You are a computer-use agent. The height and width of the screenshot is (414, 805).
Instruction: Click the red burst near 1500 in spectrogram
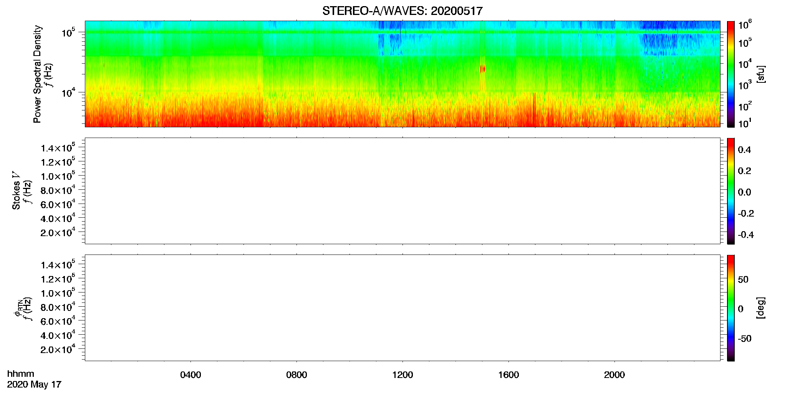(x=483, y=69)
